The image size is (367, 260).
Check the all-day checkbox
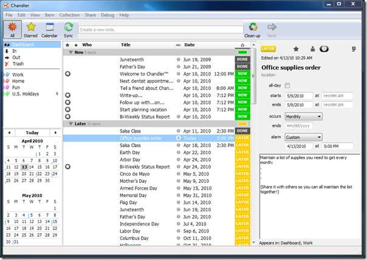[x=287, y=86]
